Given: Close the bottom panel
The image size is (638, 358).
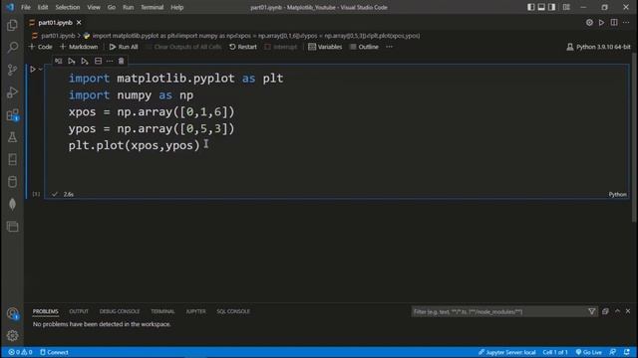Looking at the screenshot, I should pyautogui.click(x=628, y=311).
